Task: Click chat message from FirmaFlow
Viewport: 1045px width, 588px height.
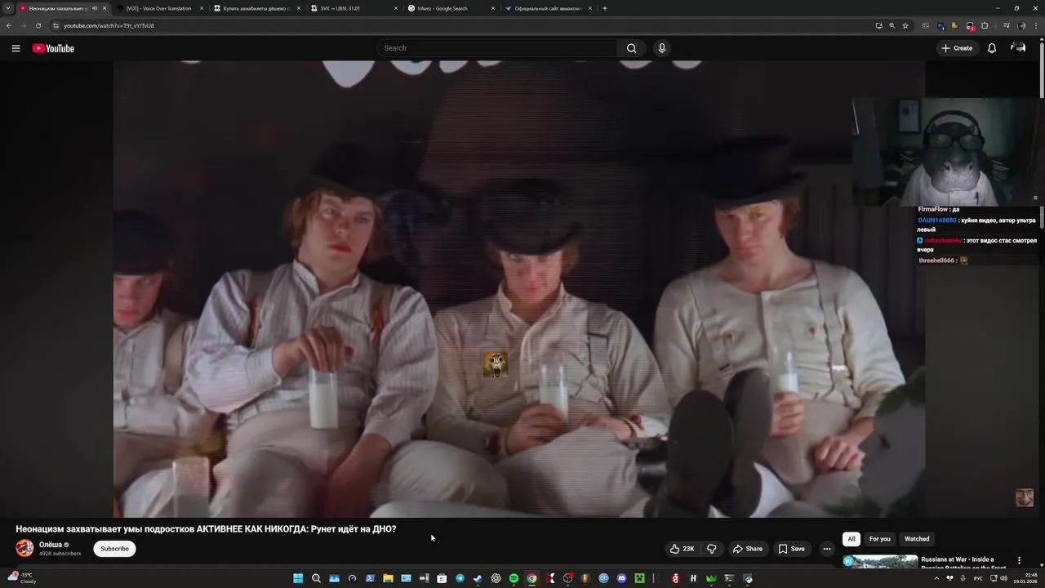Action: pyautogui.click(x=939, y=209)
